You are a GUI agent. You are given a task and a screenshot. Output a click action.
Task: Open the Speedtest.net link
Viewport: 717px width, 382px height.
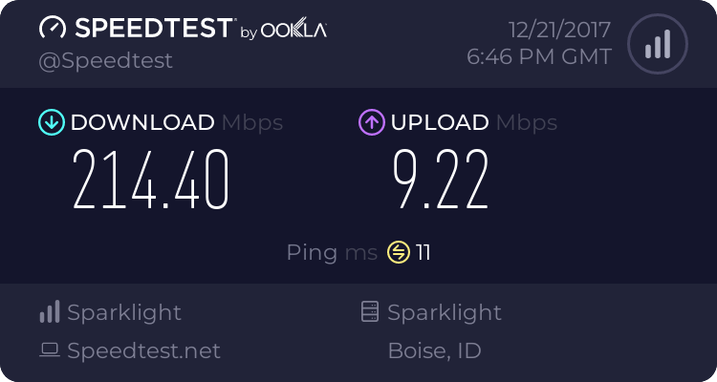[143, 350]
